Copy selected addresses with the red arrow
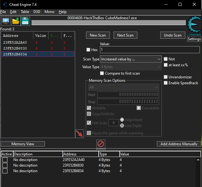 [x=80, y=134]
